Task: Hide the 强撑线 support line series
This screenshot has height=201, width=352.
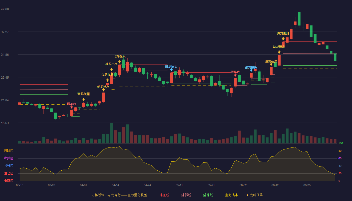Action: click(x=206, y=195)
